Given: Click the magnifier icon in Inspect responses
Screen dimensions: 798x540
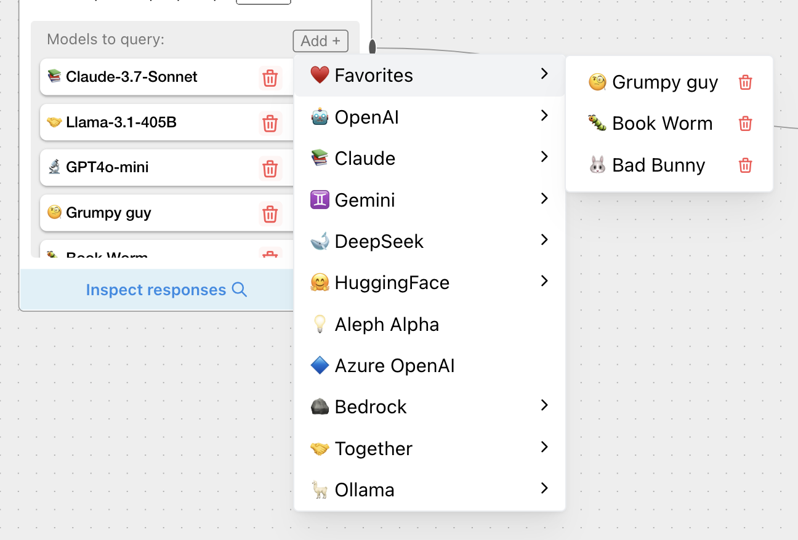Looking at the screenshot, I should click(240, 290).
